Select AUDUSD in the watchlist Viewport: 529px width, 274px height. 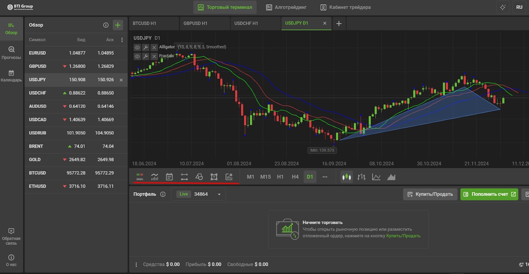[x=76, y=107]
